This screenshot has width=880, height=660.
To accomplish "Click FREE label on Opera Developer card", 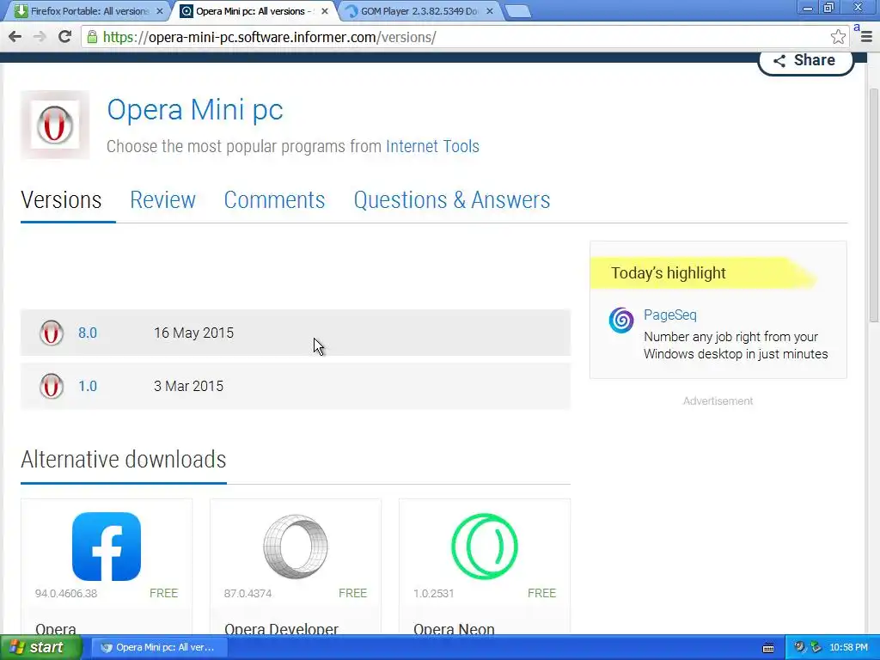I will coord(353,593).
